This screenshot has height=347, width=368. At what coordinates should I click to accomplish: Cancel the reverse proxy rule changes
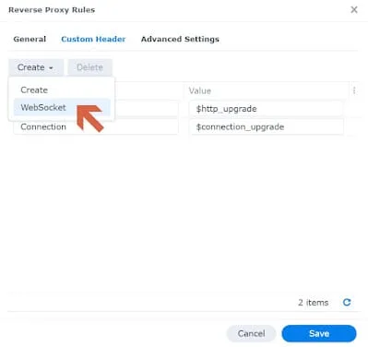pyautogui.click(x=251, y=333)
